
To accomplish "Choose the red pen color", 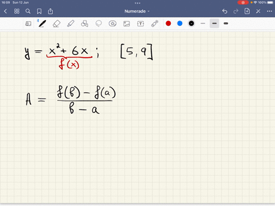I will pyautogui.click(x=168, y=23).
